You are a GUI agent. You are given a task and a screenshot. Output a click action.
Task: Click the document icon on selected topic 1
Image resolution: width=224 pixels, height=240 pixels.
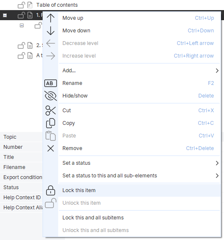(30, 15)
